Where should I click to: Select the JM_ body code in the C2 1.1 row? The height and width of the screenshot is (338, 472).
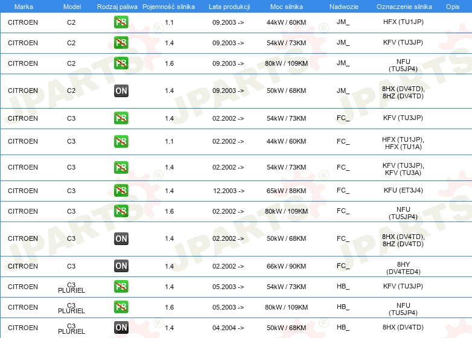[343, 22]
